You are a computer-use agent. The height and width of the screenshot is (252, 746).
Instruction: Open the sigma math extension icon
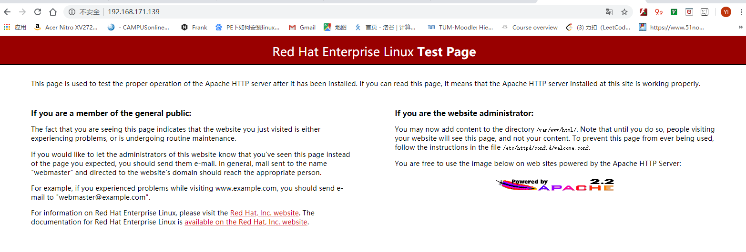[705, 12]
